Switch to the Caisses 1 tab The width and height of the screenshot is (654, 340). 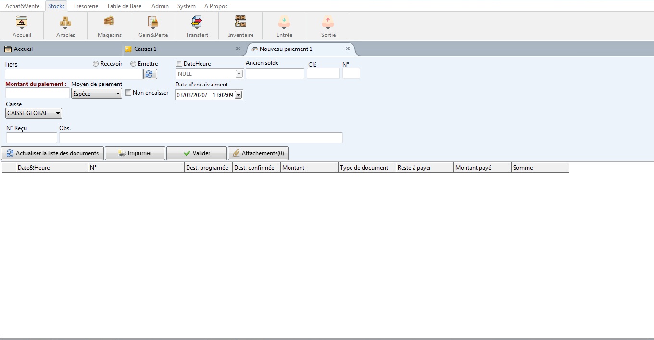pos(145,49)
